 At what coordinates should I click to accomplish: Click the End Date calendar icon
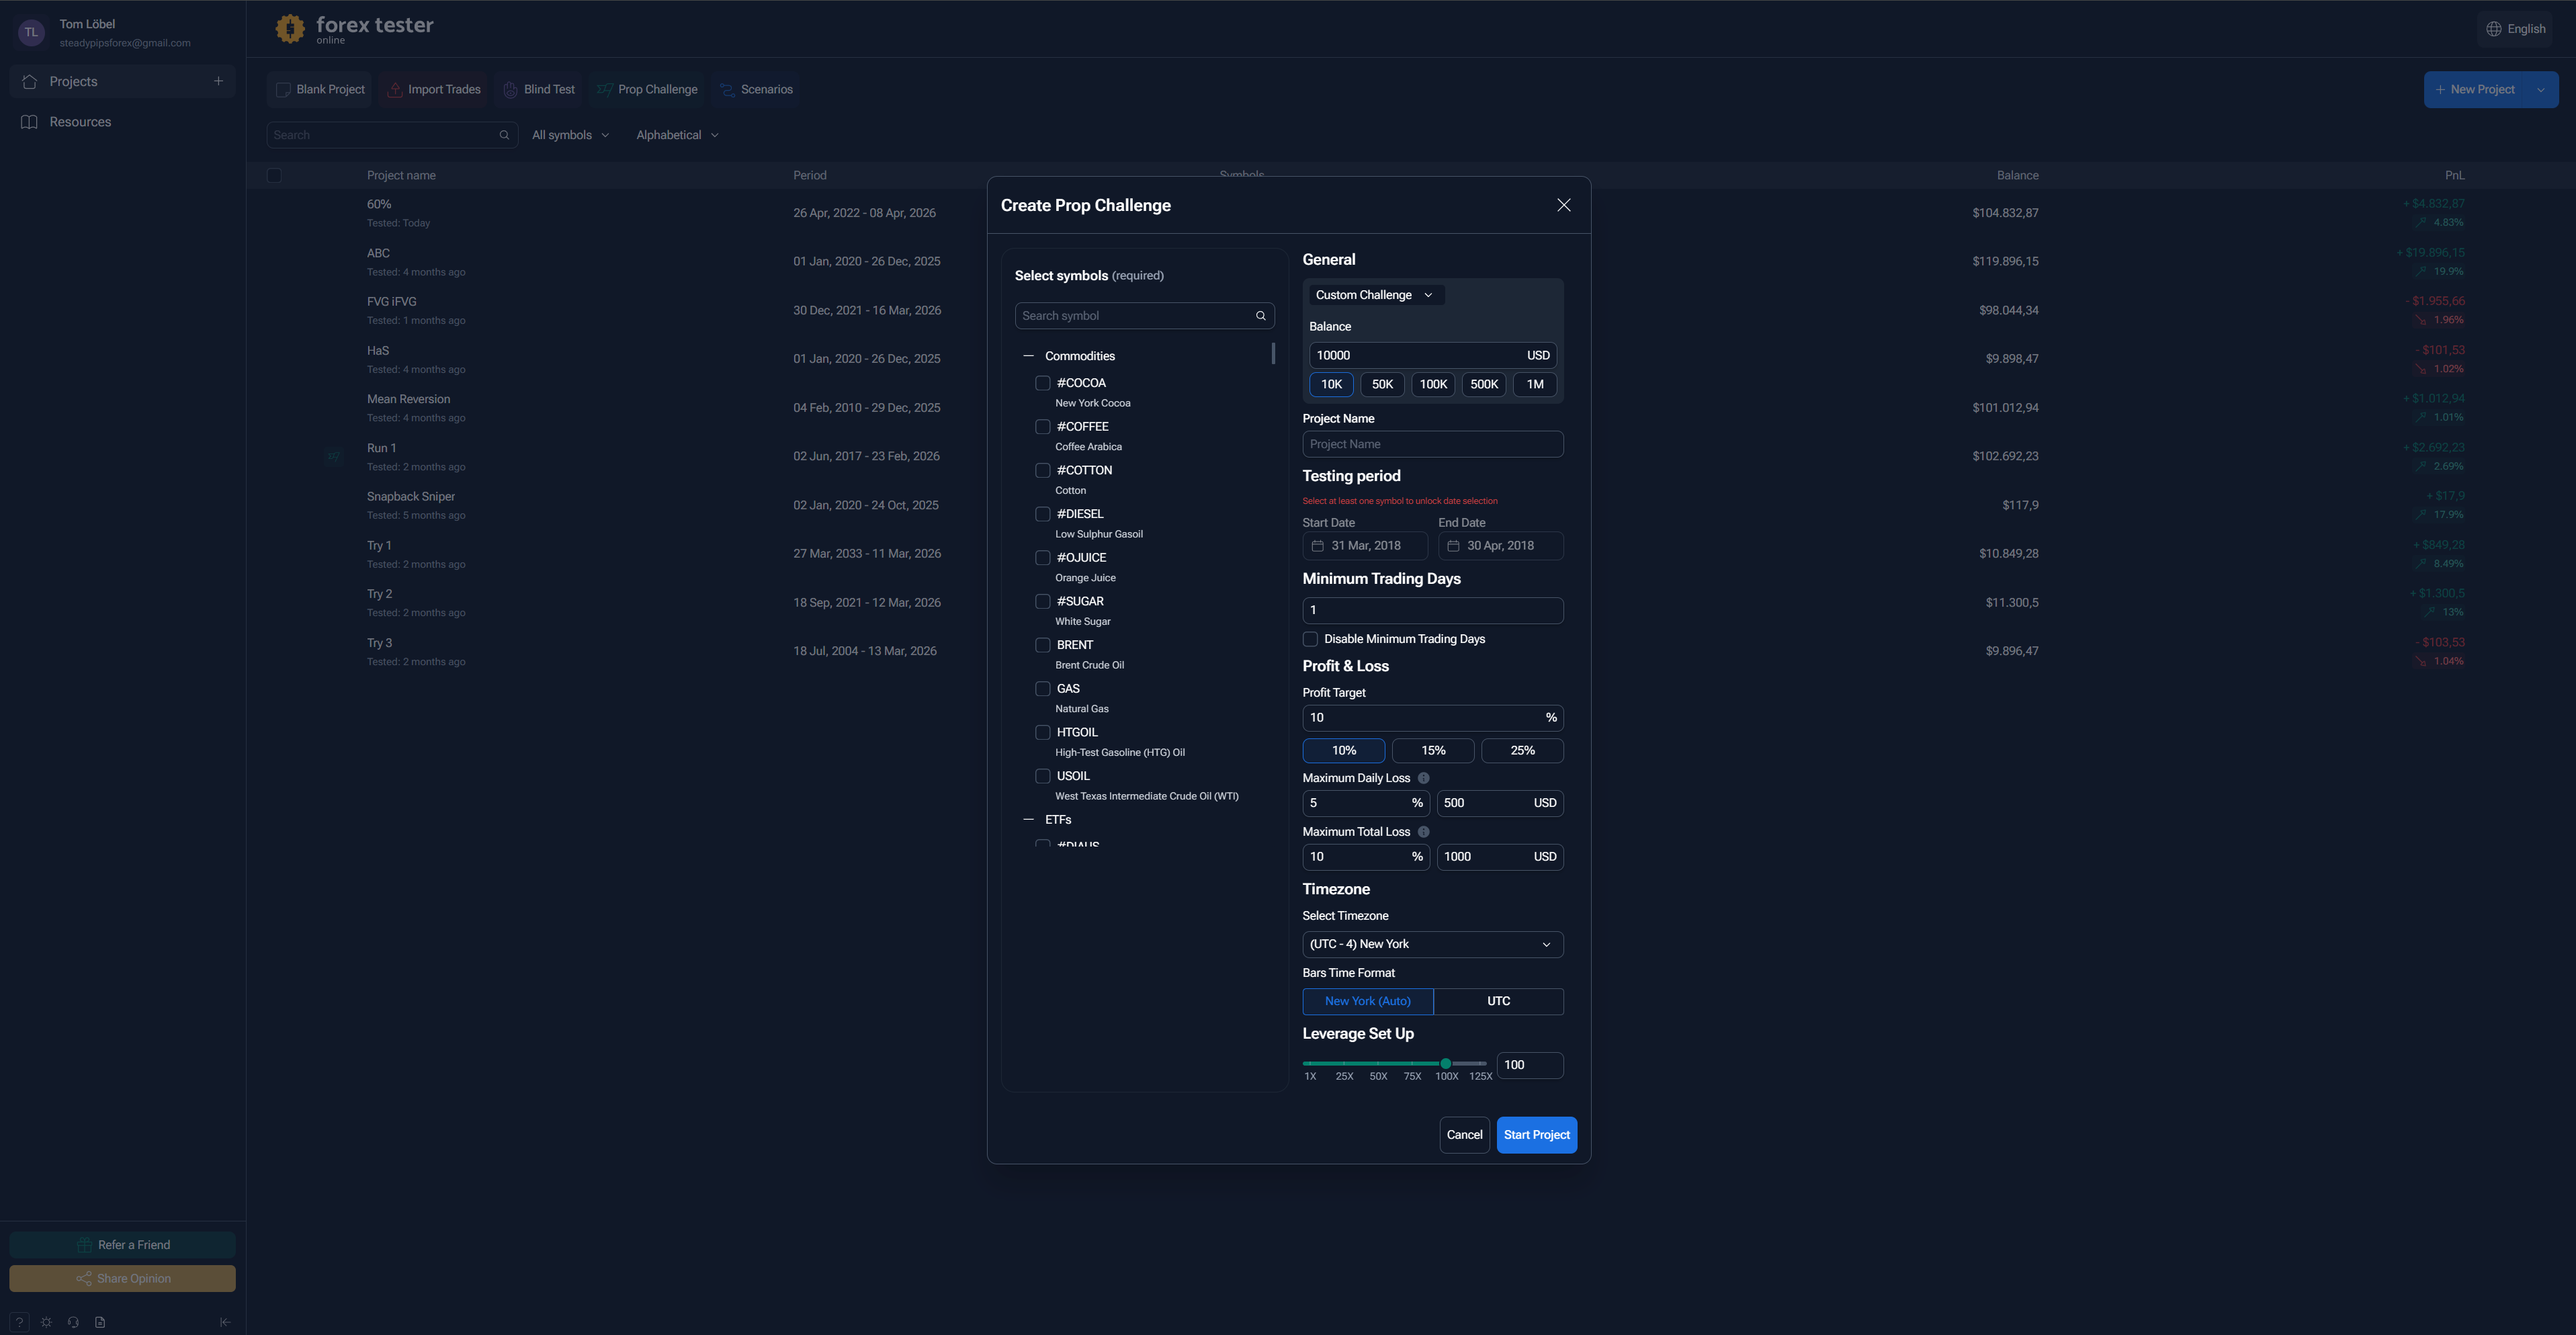point(1454,546)
